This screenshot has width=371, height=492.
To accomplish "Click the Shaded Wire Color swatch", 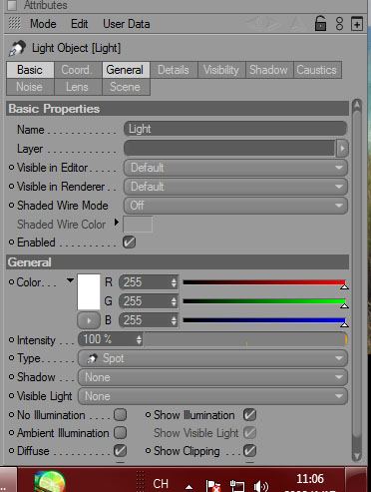I will (x=138, y=225).
